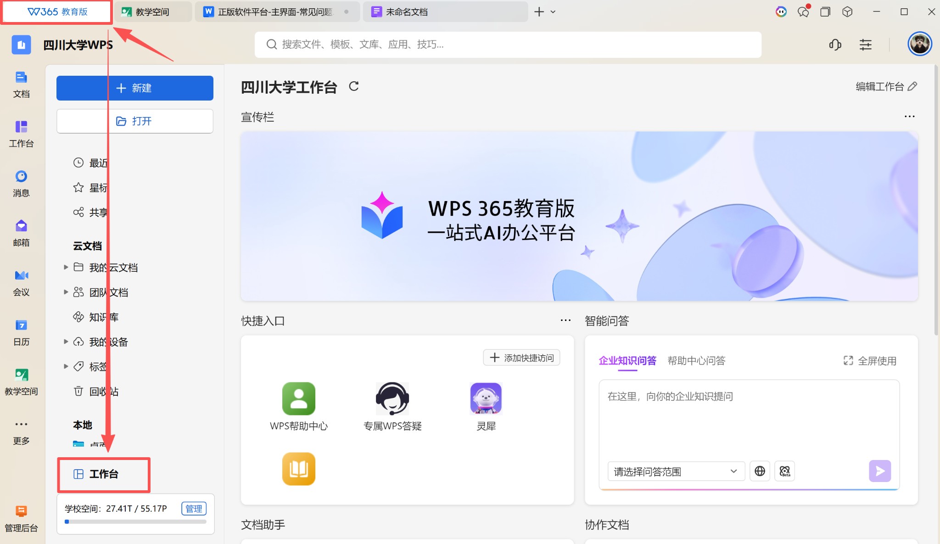Viewport: 940px width, 544px height.
Task: Click 添加快捷访问 button
Action: [x=521, y=358]
